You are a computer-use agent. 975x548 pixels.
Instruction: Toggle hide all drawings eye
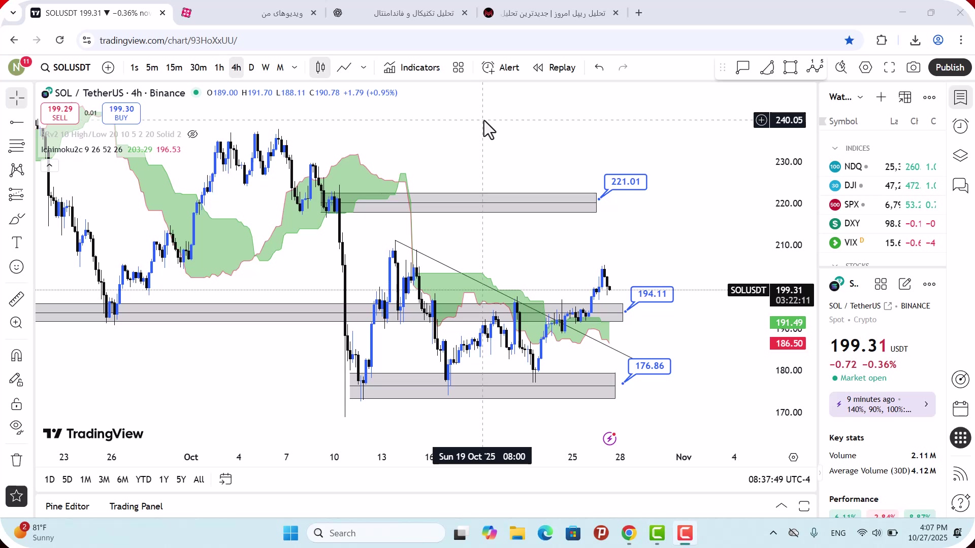tap(17, 428)
